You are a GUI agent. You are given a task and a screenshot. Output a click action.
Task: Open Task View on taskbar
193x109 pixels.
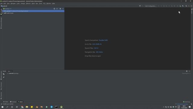tap(17, 107)
